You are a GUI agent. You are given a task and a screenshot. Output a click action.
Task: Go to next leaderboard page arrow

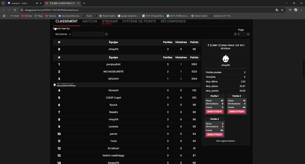[x=248, y=34]
